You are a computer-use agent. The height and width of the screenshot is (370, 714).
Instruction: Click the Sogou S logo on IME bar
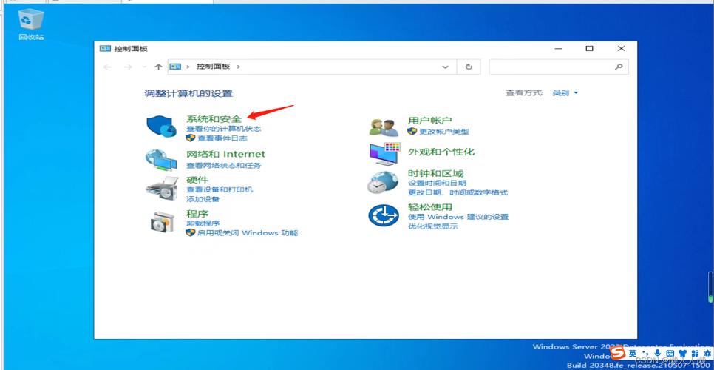617,351
